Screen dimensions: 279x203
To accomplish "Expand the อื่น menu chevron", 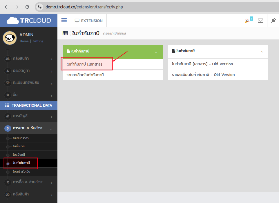I will pos(51,96).
